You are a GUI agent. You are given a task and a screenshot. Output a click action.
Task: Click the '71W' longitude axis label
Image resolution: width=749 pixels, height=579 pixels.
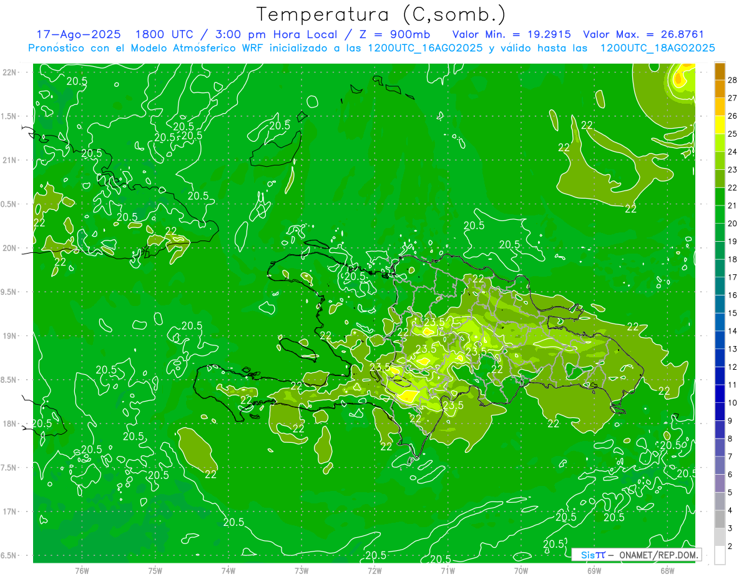tap(448, 571)
